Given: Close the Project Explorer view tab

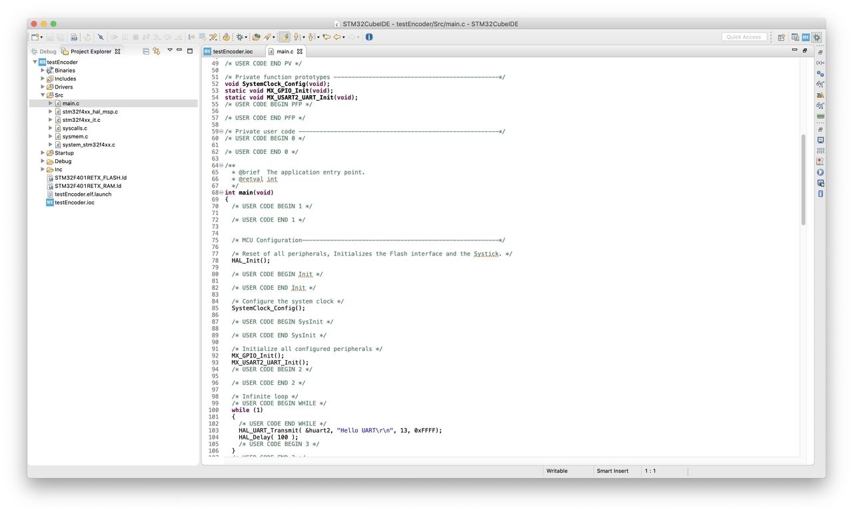Looking at the screenshot, I should (118, 51).
